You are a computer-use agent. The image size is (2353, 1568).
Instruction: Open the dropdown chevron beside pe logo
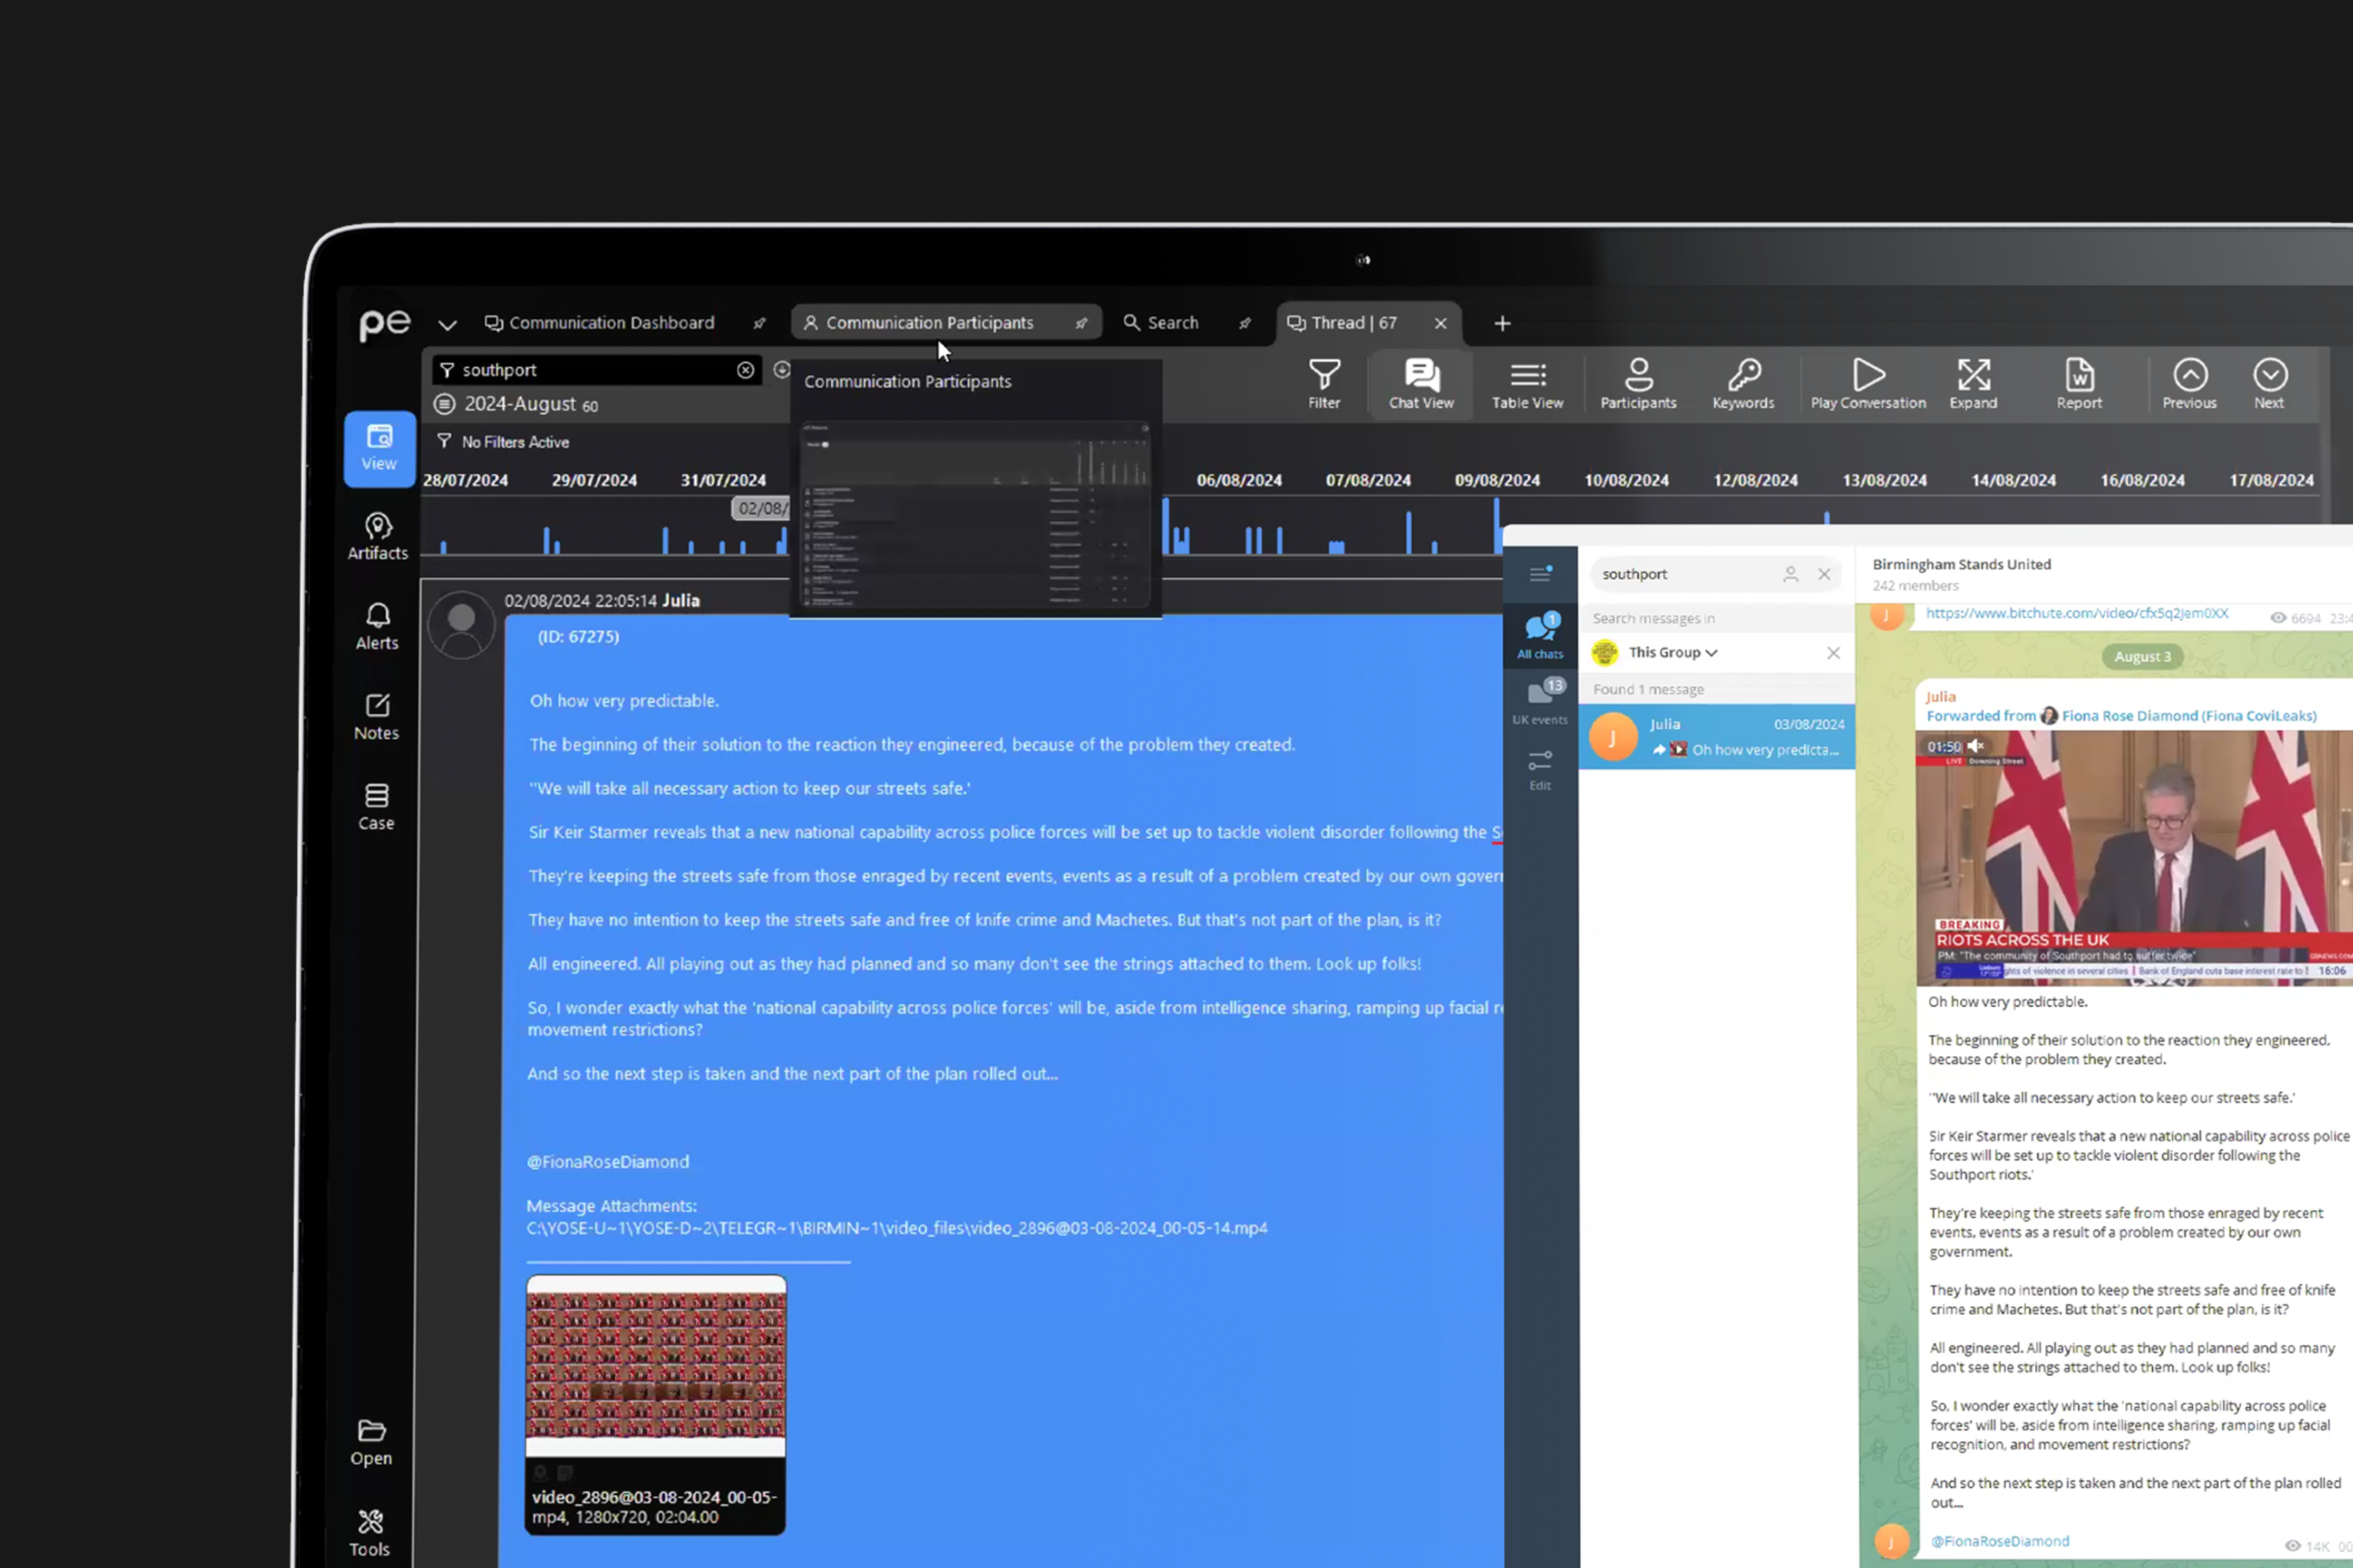click(447, 324)
